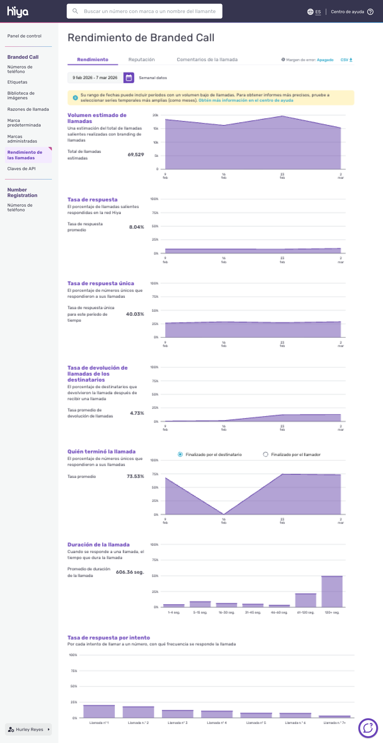Click the Hiya logo

[18, 11]
